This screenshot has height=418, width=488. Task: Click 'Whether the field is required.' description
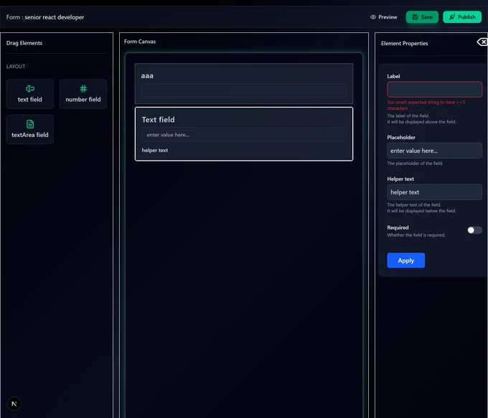pos(416,235)
